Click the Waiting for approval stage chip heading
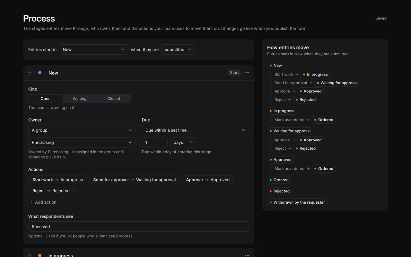 [x=290, y=131]
